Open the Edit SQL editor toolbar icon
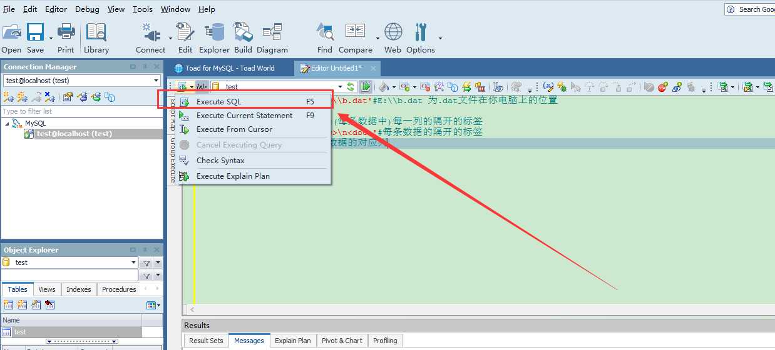The height and width of the screenshot is (350, 775). coord(185,32)
